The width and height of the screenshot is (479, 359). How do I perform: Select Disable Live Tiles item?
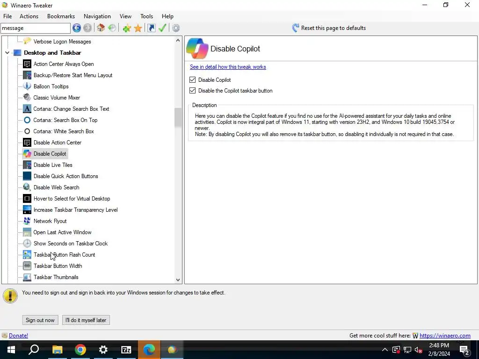click(53, 165)
